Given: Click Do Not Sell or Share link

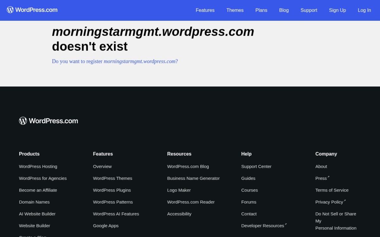Looking at the screenshot, I should click(336, 221).
